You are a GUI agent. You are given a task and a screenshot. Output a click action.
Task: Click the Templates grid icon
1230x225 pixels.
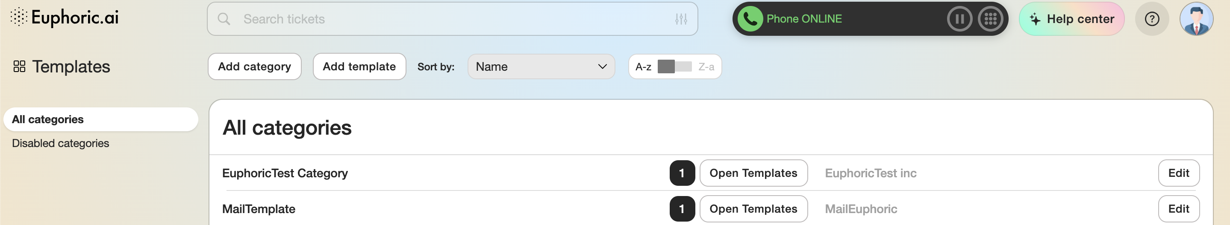coord(19,66)
